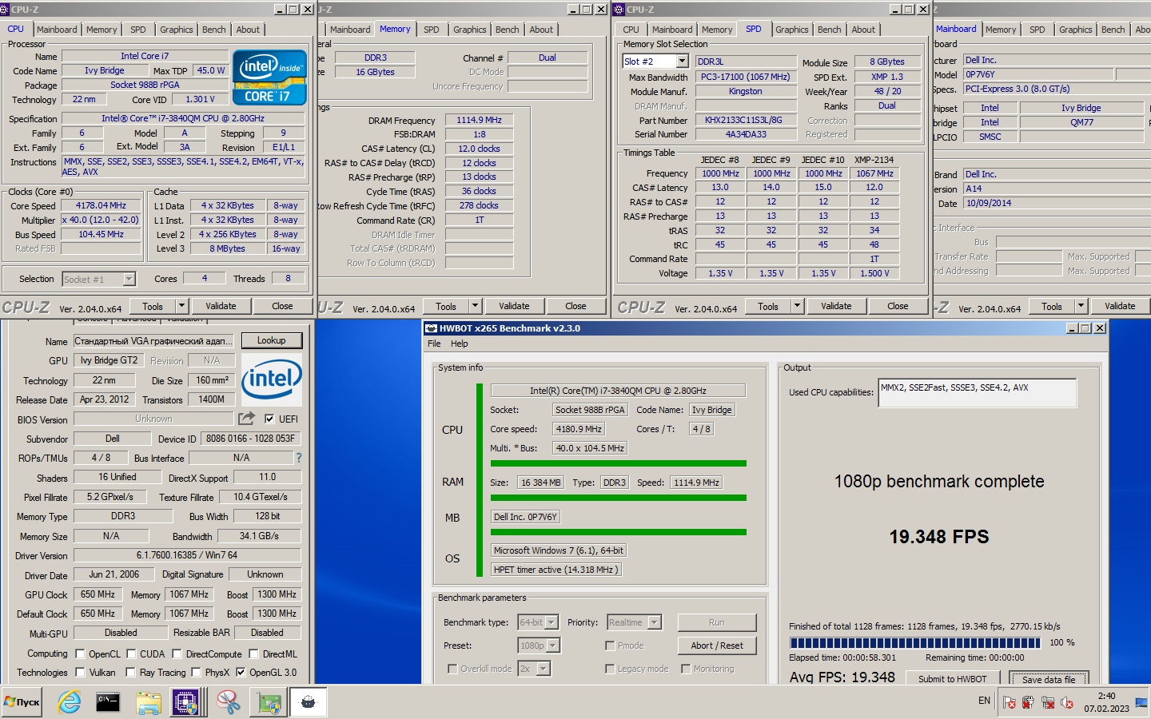Viewport: 1151px width, 719px height.
Task: Toggle the Monitoring checkbox in HWBOT
Action: coord(686,669)
